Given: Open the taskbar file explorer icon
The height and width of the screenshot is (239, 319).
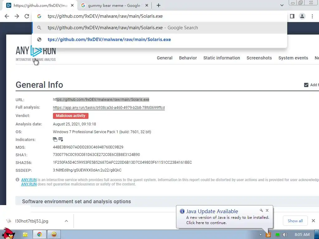Looking at the screenshot, I should pos(25,235).
